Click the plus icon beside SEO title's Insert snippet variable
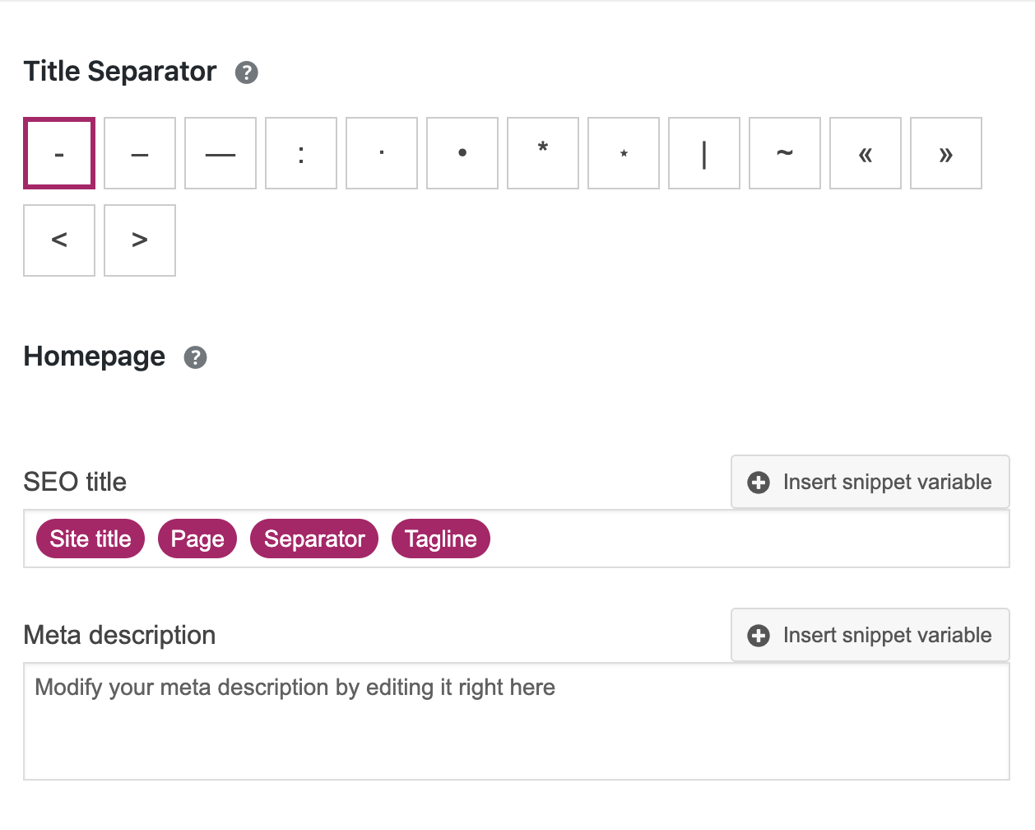 (x=758, y=482)
